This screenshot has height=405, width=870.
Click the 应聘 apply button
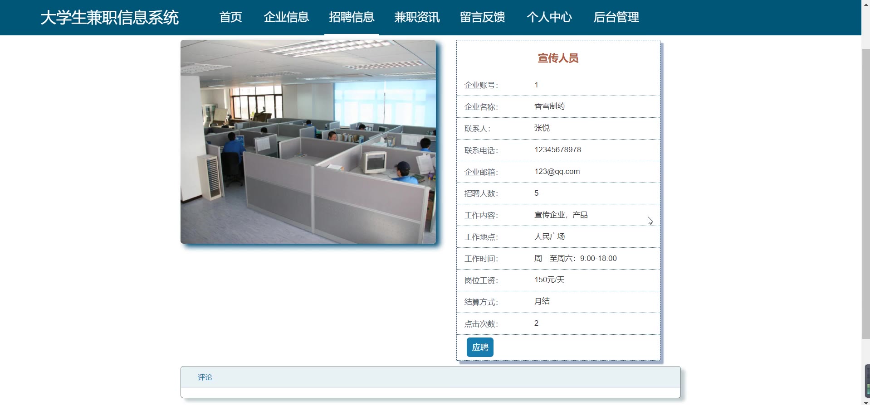(x=480, y=347)
